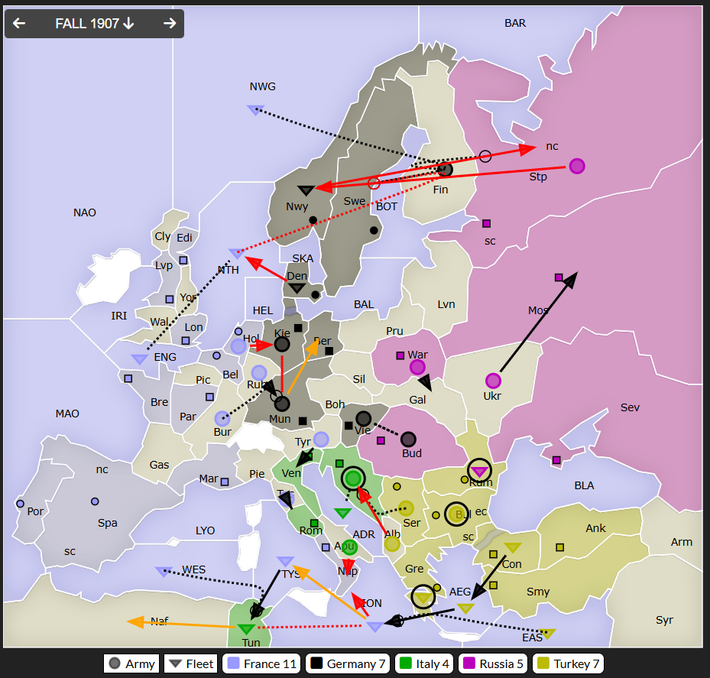Click the French fleet in the Ionian Sea
The width and height of the screenshot is (710, 678).
pos(374,627)
